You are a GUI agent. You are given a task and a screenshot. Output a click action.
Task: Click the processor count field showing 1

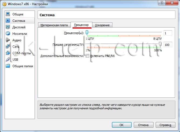(x=168, y=33)
